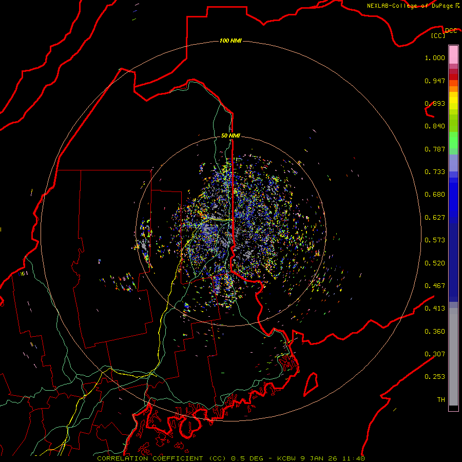Click the 0.253 value on the color scale
The image size is (462, 462).
pos(435,377)
